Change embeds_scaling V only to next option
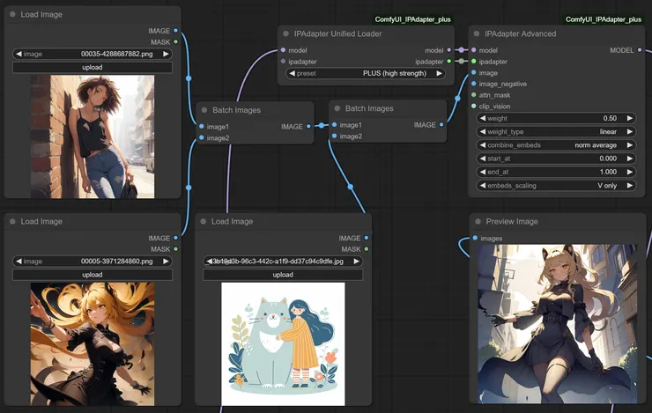 coord(630,185)
